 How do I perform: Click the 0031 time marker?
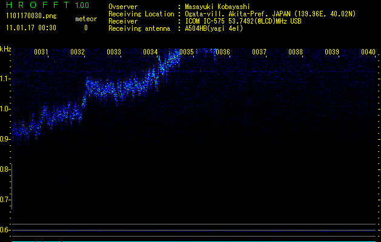point(41,53)
